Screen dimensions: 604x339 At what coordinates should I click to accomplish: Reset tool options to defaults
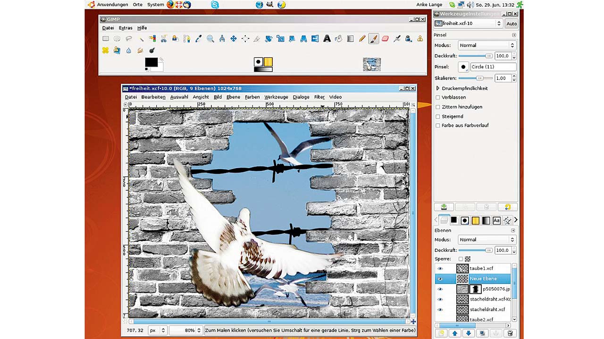508,207
